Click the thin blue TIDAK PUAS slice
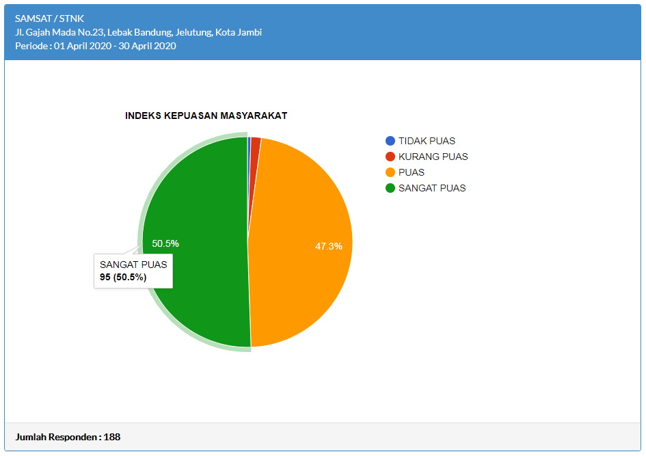Screen dimensions: 646x456 pyautogui.click(x=248, y=147)
